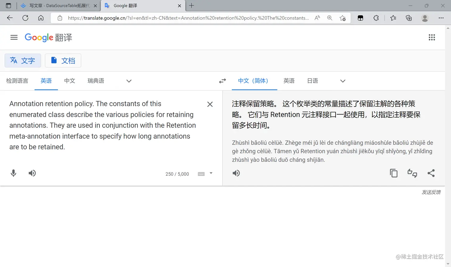
Task: Reload the current page
Action: pyautogui.click(x=25, y=18)
